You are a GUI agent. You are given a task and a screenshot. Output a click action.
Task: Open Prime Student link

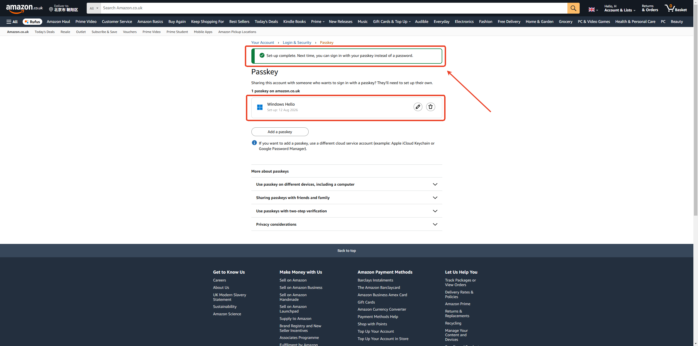pyautogui.click(x=177, y=32)
